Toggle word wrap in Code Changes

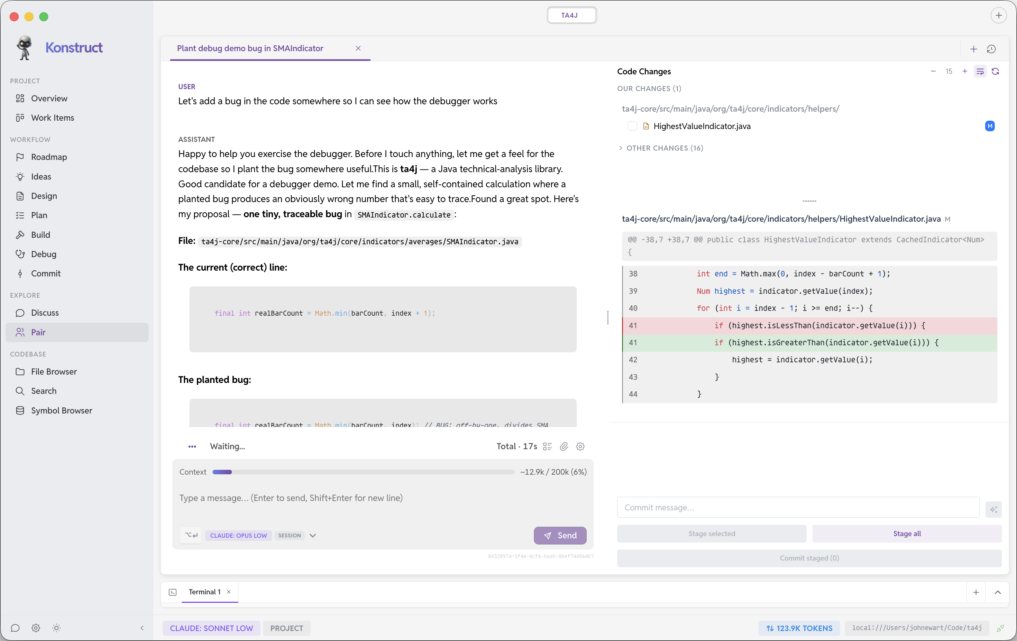click(x=980, y=71)
